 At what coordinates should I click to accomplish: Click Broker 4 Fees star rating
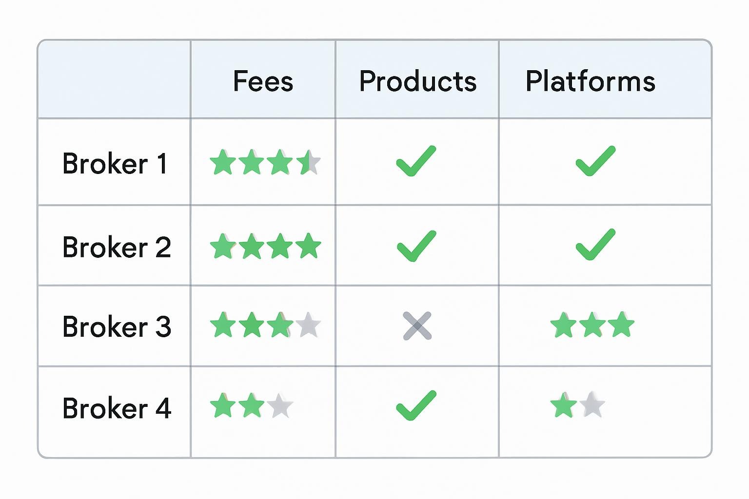[x=252, y=406]
